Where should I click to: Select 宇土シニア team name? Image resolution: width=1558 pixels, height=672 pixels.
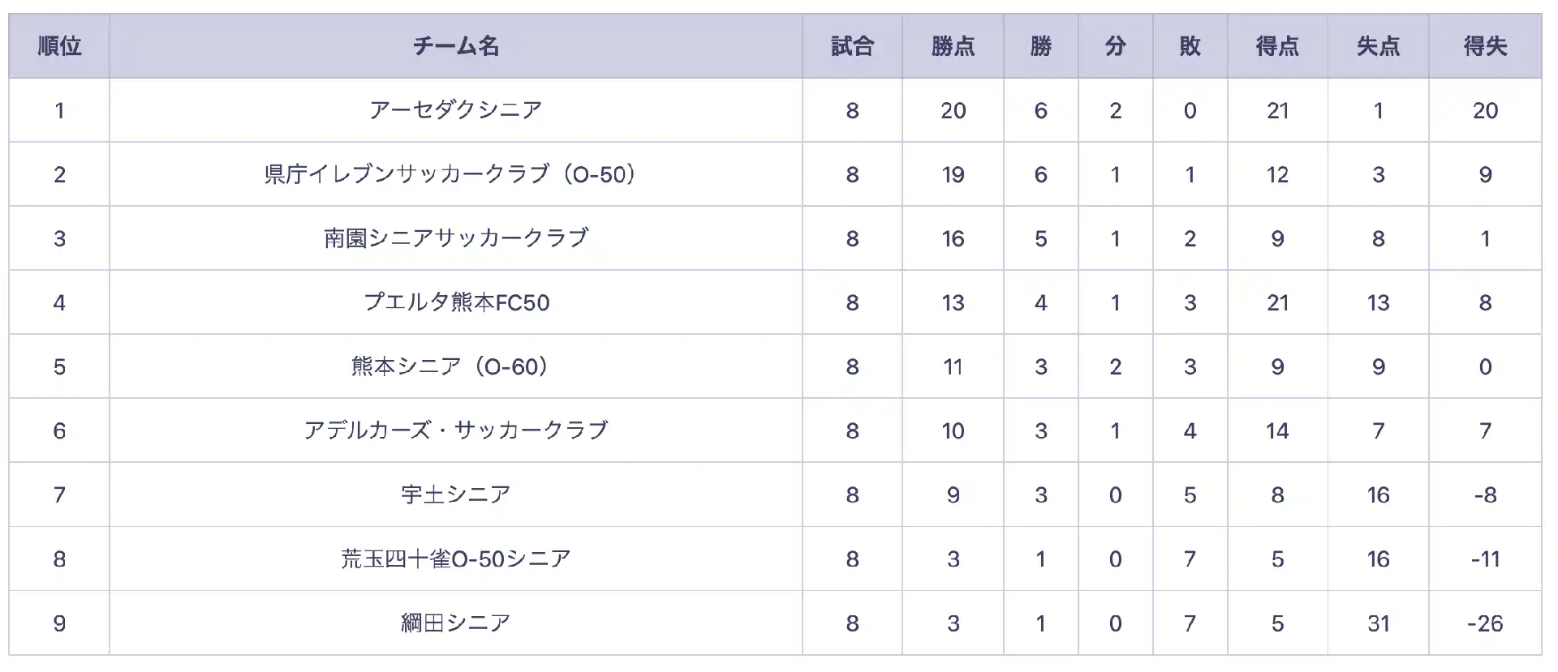pos(456,494)
